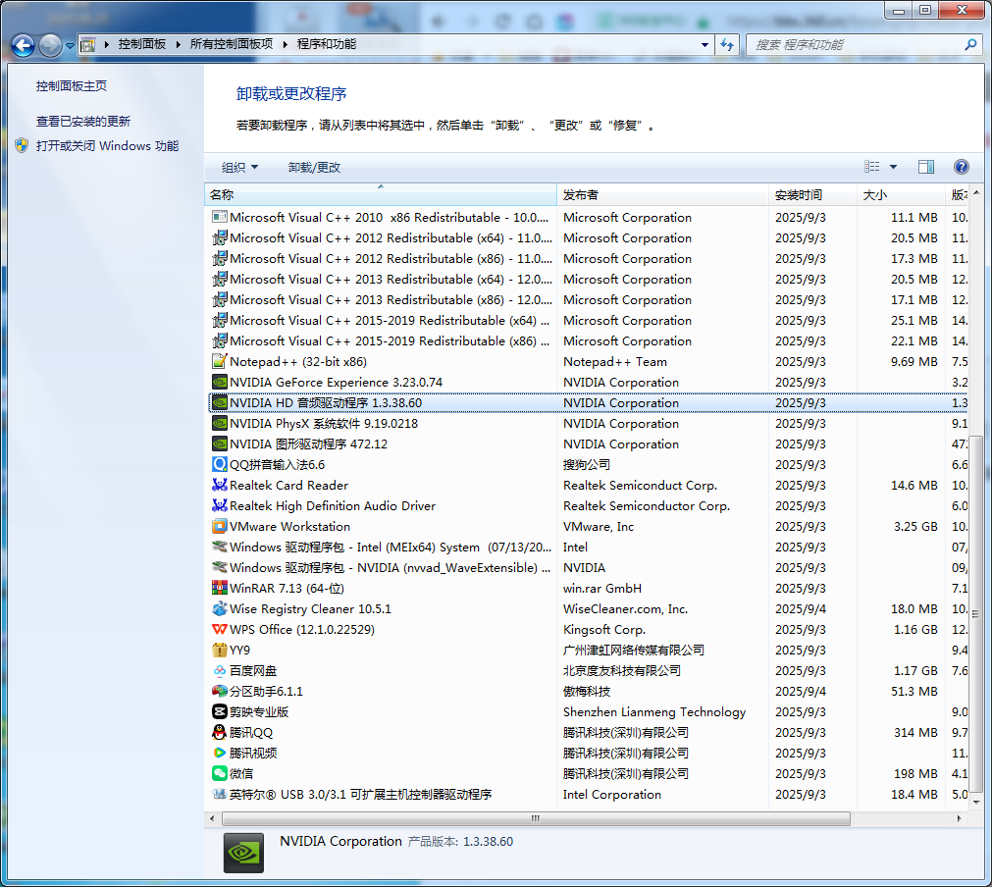Image resolution: width=992 pixels, height=887 pixels.
Task: Click the 微信 program icon
Action: point(220,774)
